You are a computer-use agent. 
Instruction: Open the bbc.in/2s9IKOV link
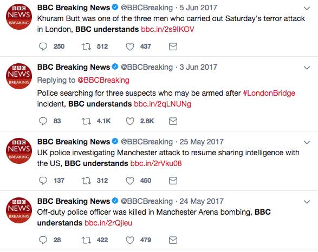coord(167,29)
